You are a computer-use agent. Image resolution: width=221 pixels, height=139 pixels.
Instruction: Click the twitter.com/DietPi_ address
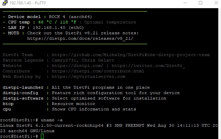click(x=148, y=66)
